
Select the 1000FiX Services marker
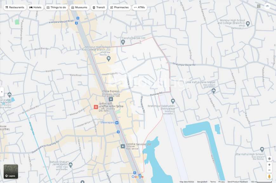click(x=123, y=146)
